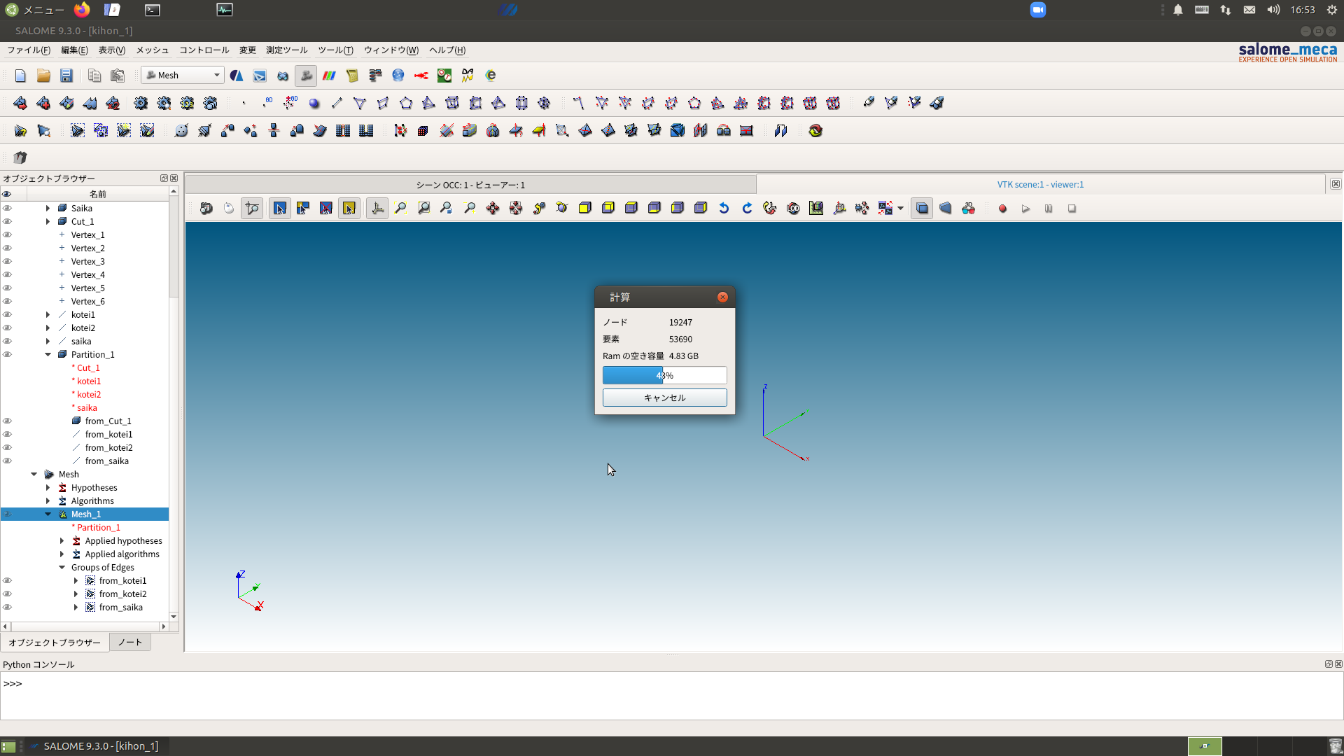The height and width of the screenshot is (756, 1344).
Task: Click the Save floppy disk icon
Action: (66, 76)
